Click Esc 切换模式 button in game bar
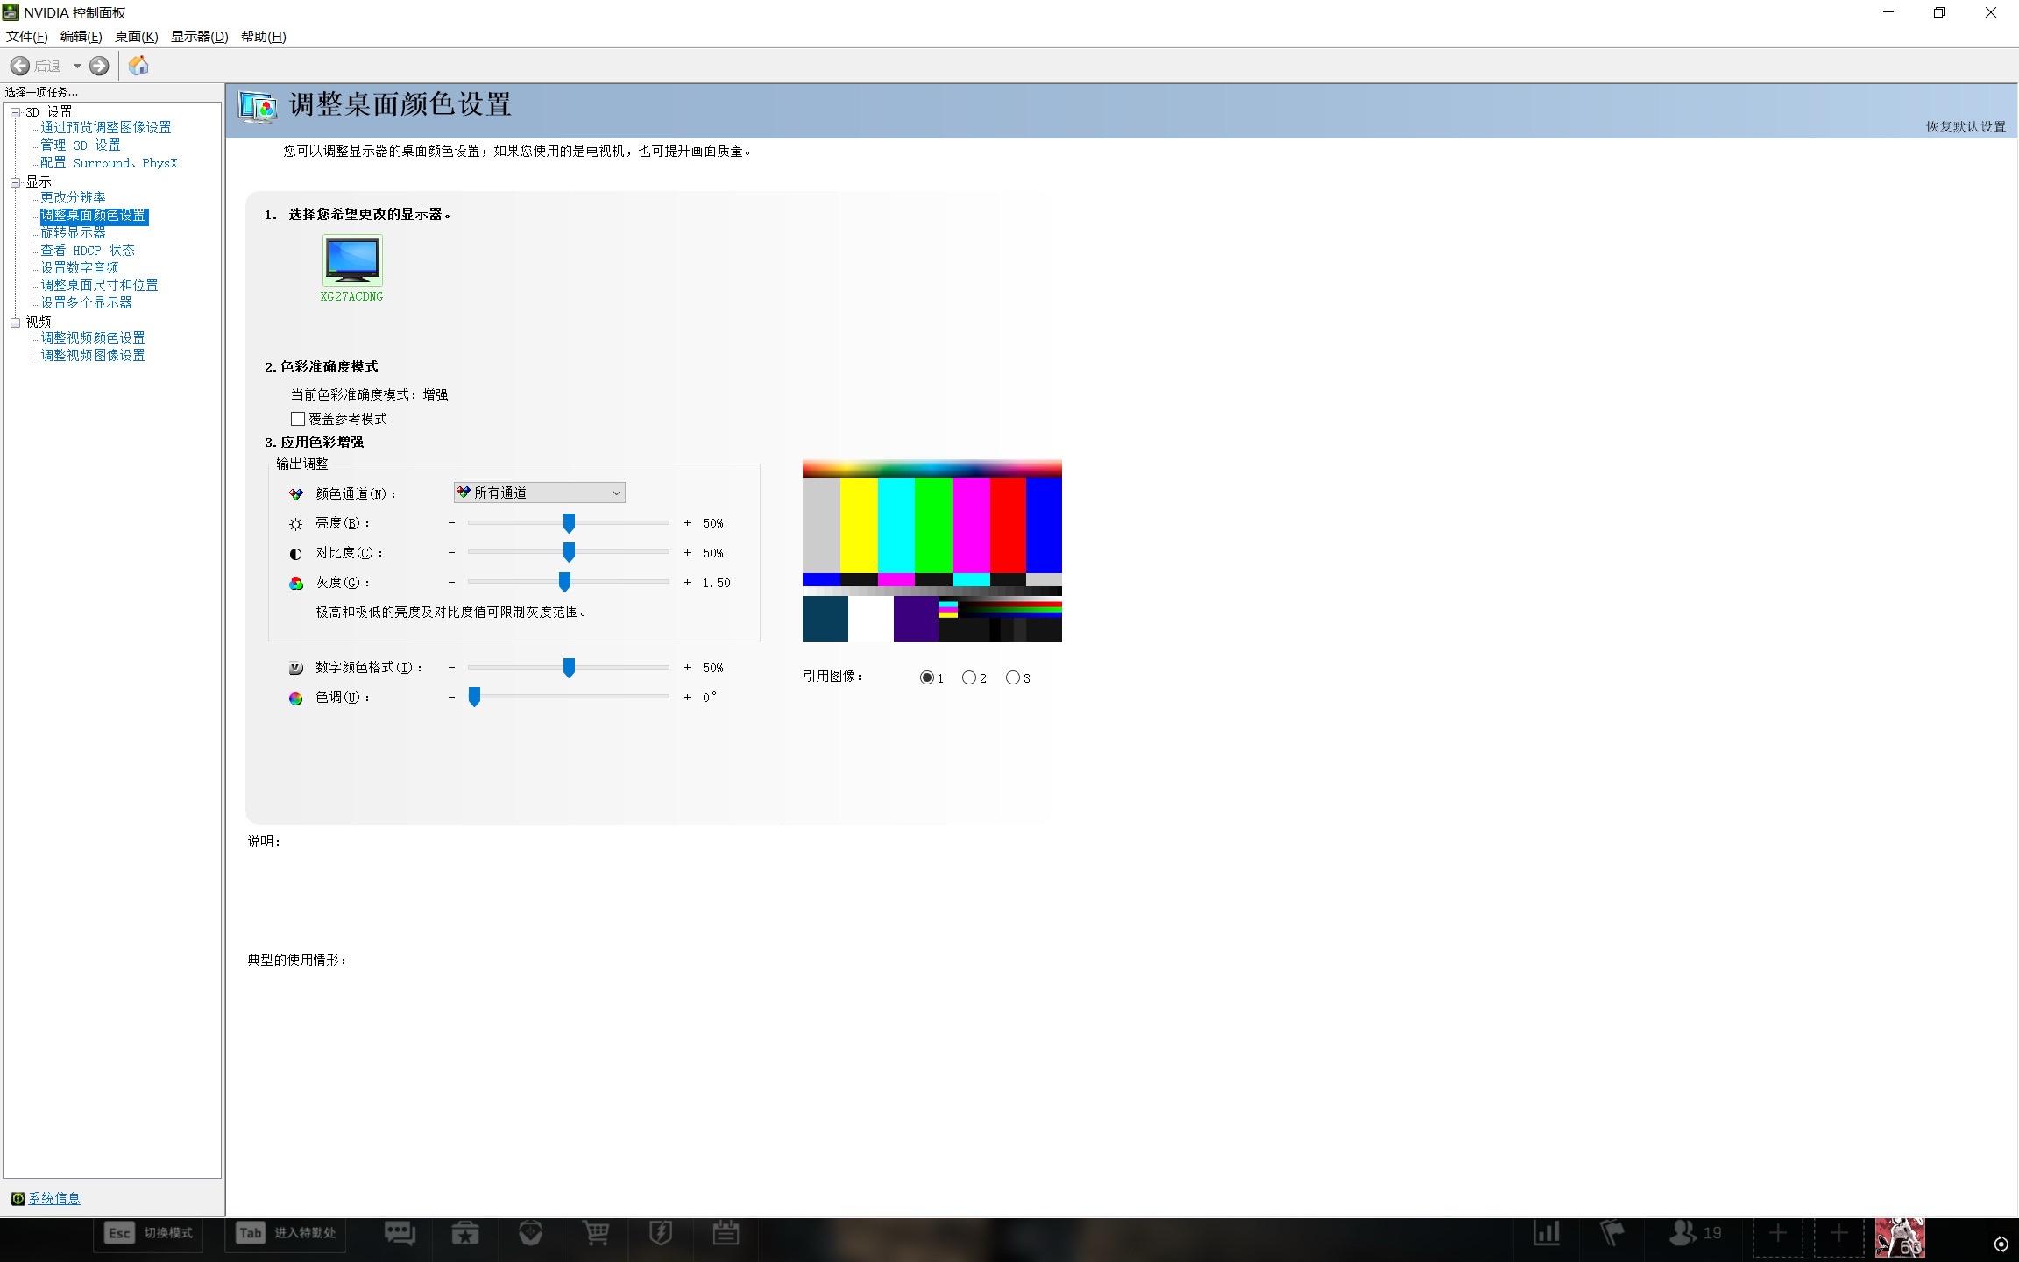Viewport: 2019px width, 1262px height. pos(149,1233)
